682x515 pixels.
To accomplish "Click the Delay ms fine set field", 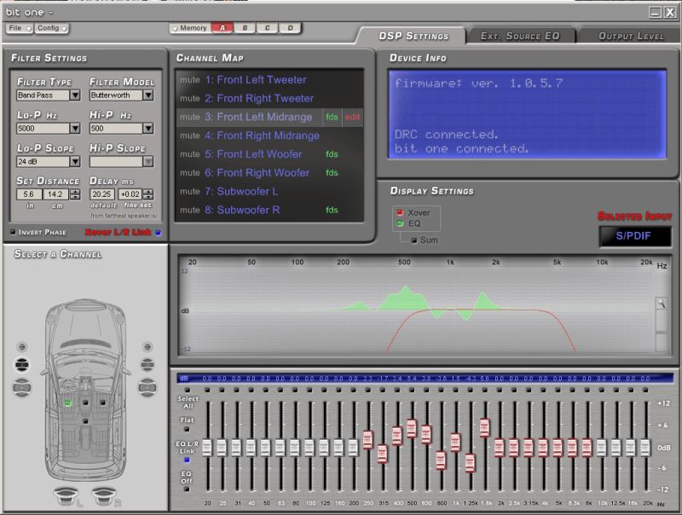I will pyautogui.click(x=130, y=193).
